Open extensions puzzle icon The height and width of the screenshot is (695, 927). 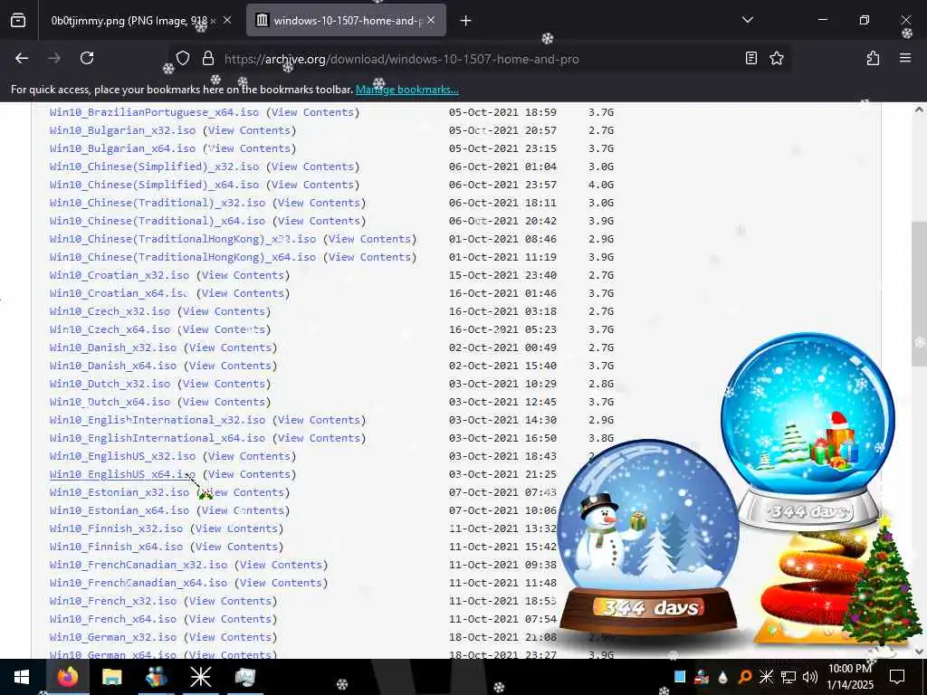873,58
